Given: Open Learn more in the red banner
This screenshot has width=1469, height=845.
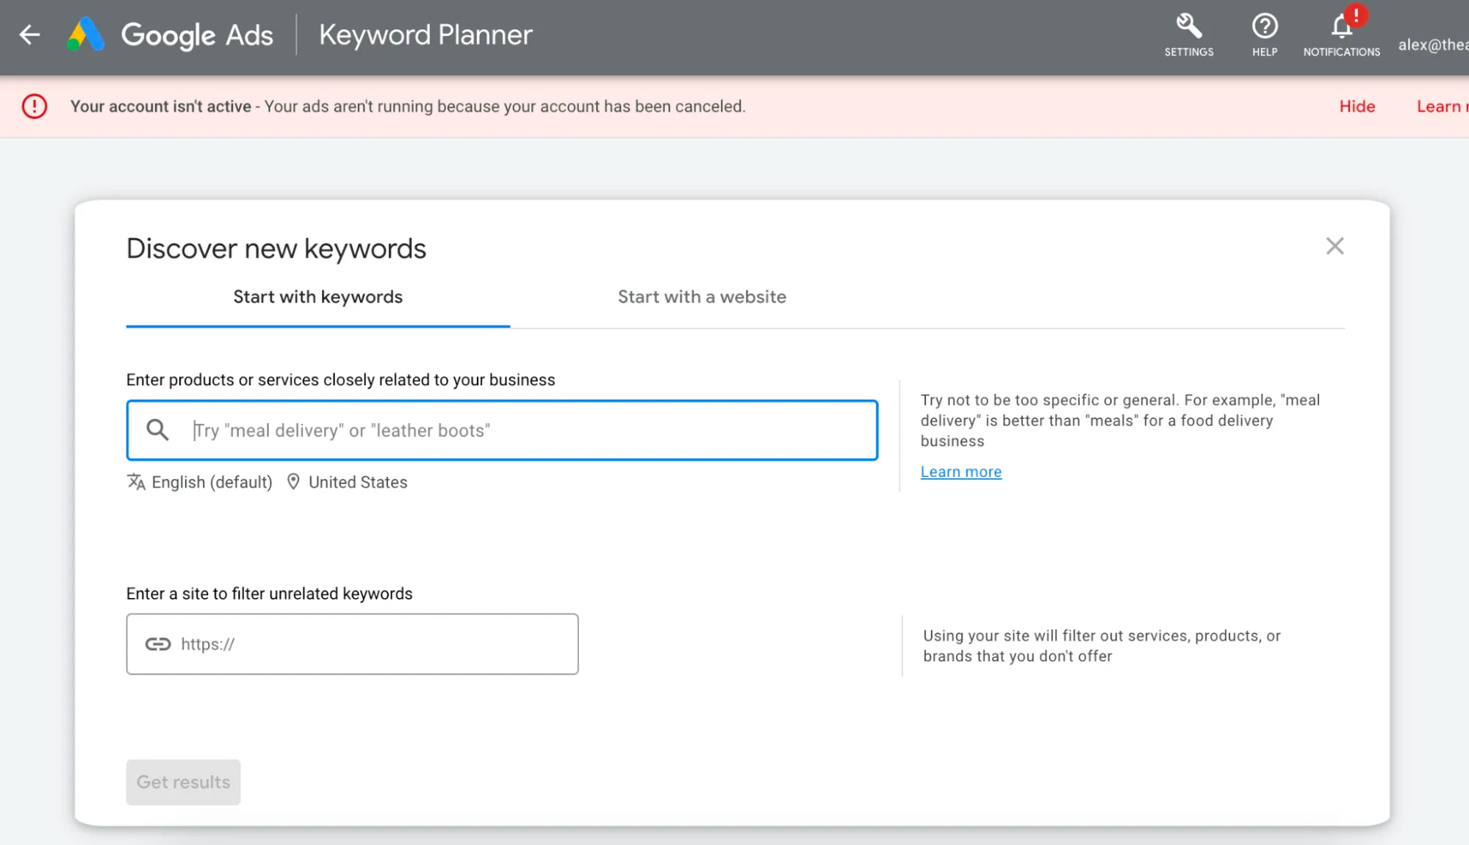Looking at the screenshot, I should [1442, 107].
